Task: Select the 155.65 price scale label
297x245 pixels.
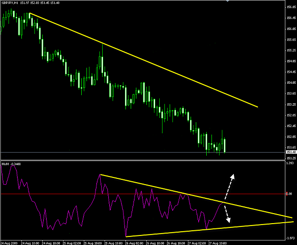Action: coord(291,40)
